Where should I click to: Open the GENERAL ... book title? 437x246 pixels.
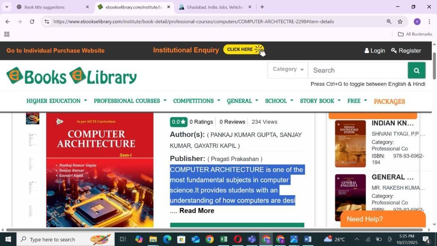pyautogui.click(x=393, y=177)
